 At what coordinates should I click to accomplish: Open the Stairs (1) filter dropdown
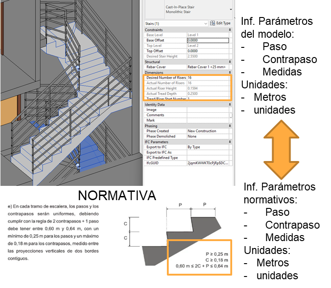tap(176, 23)
